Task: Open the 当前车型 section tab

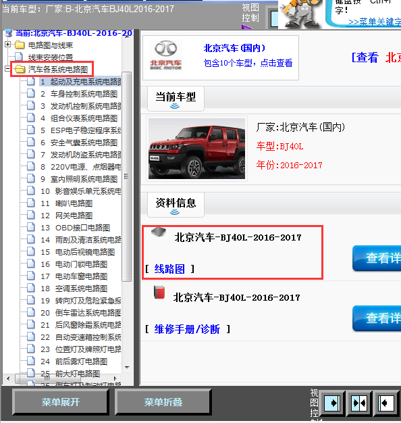Action: [176, 99]
